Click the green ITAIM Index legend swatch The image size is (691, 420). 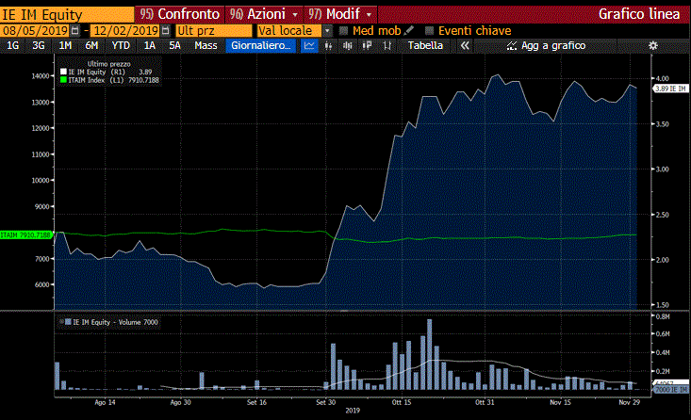click(x=63, y=80)
